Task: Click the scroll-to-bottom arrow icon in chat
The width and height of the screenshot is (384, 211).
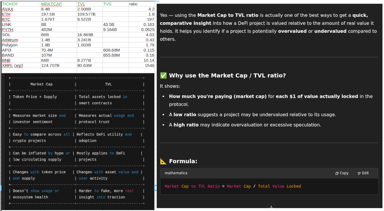Action: (271, 208)
